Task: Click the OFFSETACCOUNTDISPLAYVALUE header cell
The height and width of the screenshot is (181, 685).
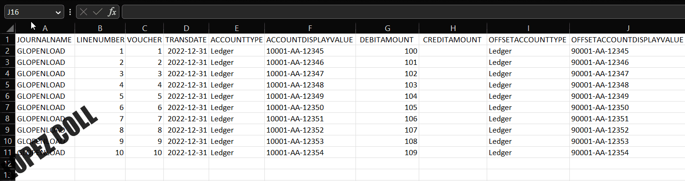Action: pyautogui.click(x=627, y=39)
